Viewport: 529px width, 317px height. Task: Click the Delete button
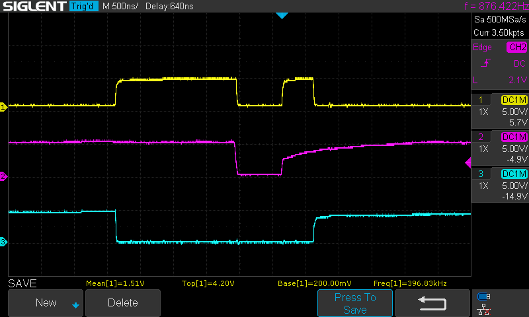pos(123,303)
